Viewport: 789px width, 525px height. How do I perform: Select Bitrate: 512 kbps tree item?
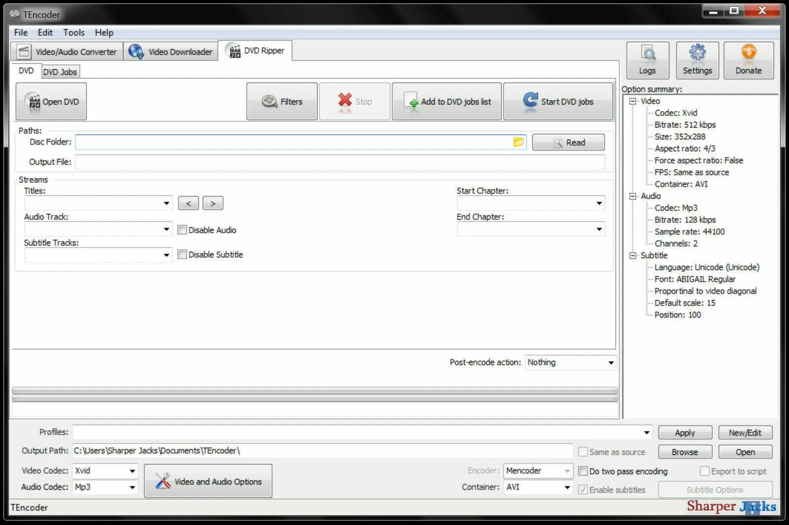[x=685, y=125]
